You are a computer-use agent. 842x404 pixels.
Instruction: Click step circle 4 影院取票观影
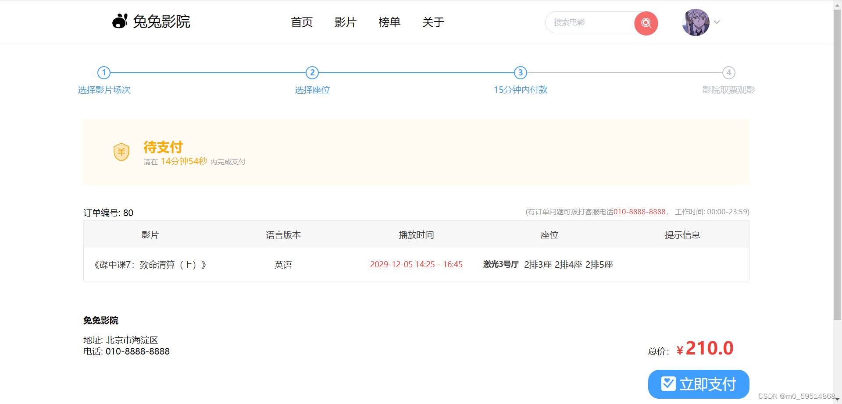pos(728,73)
